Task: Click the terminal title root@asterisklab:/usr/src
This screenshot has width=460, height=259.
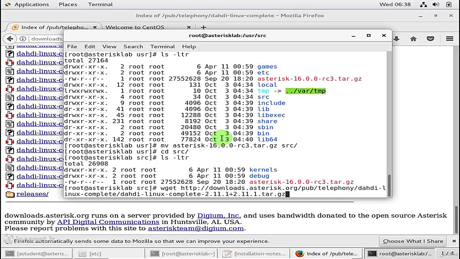Action: coord(227,35)
